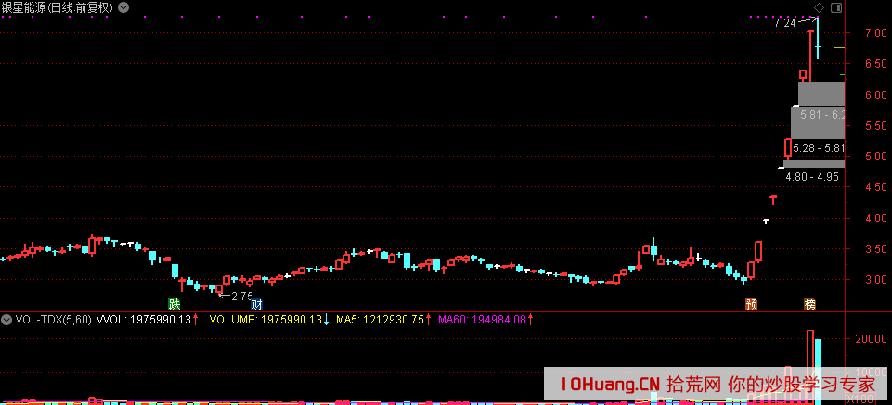
Task: Click the blue 财 event marker
Action: coord(256,304)
